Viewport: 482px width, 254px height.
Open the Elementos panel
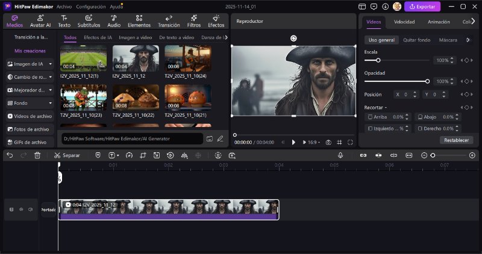click(139, 21)
